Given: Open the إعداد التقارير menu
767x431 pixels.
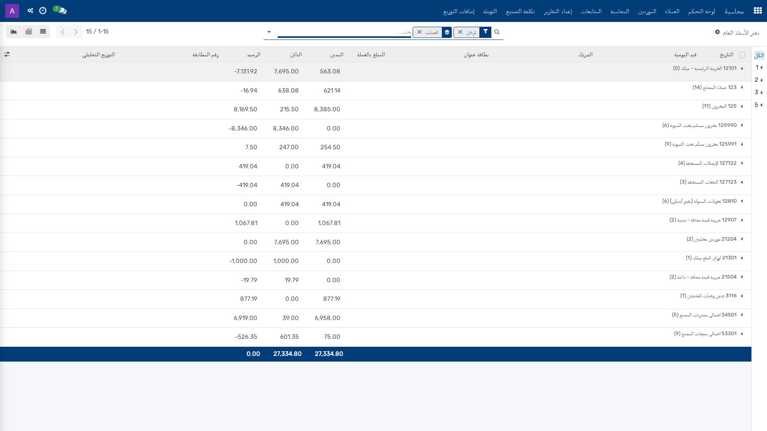Looking at the screenshot, I should click(558, 11).
